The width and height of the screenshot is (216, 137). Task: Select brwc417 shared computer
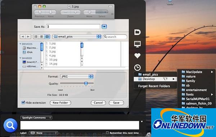coord(31,62)
